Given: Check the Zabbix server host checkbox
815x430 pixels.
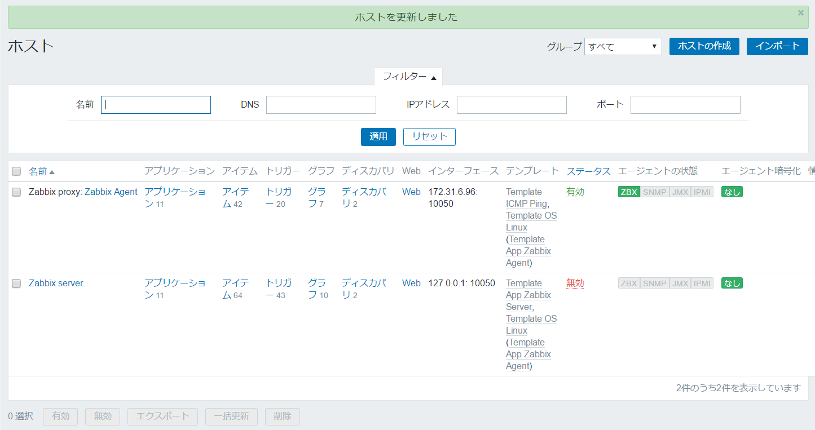Looking at the screenshot, I should click(x=16, y=283).
